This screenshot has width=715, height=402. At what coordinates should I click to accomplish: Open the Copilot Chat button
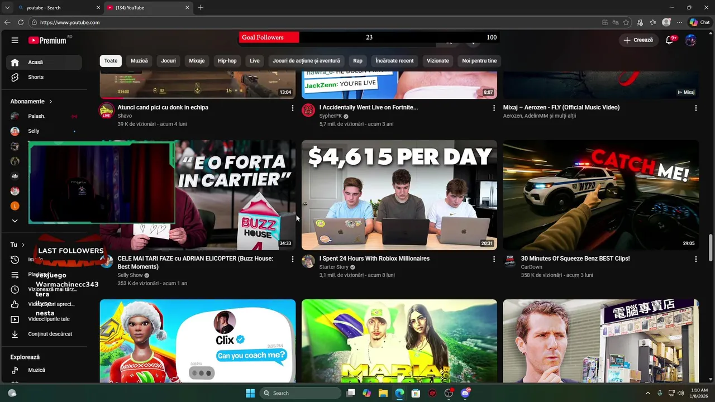[x=699, y=22]
